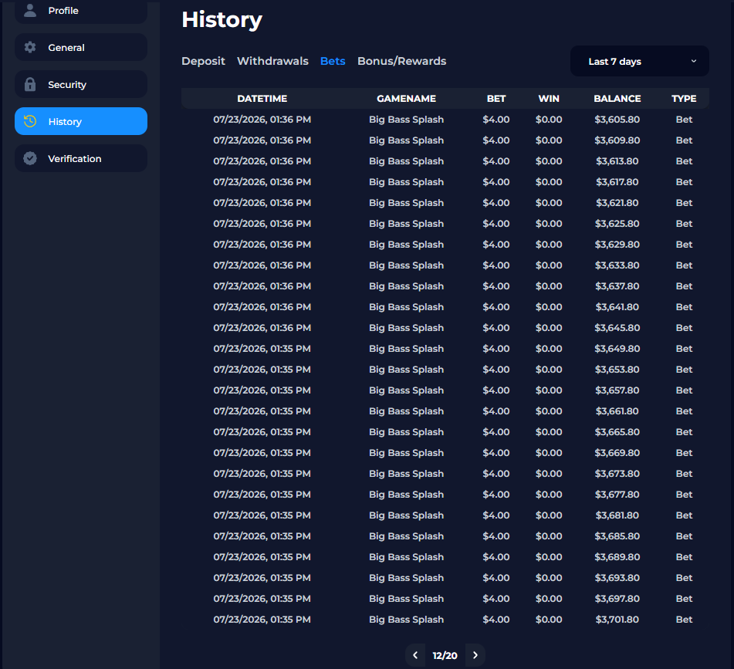Click the Verification checkmark badge icon

click(30, 159)
